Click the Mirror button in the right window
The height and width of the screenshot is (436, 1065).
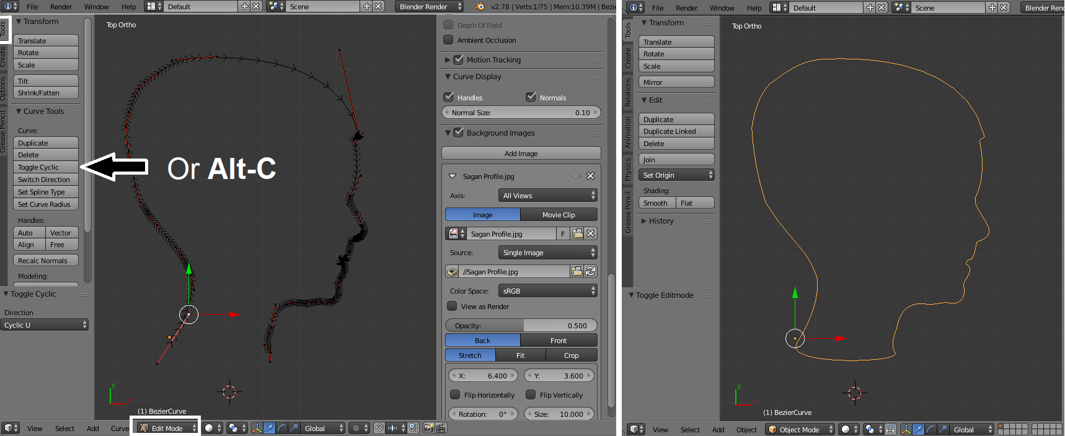coord(677,82)
